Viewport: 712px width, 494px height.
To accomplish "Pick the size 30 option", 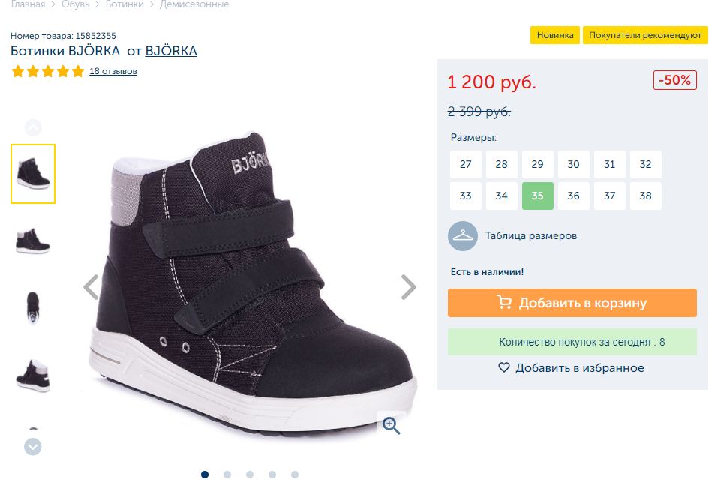I will (574, 165).
